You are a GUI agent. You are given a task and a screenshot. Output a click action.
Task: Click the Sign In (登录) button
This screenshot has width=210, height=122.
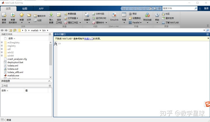pos(206,8)
